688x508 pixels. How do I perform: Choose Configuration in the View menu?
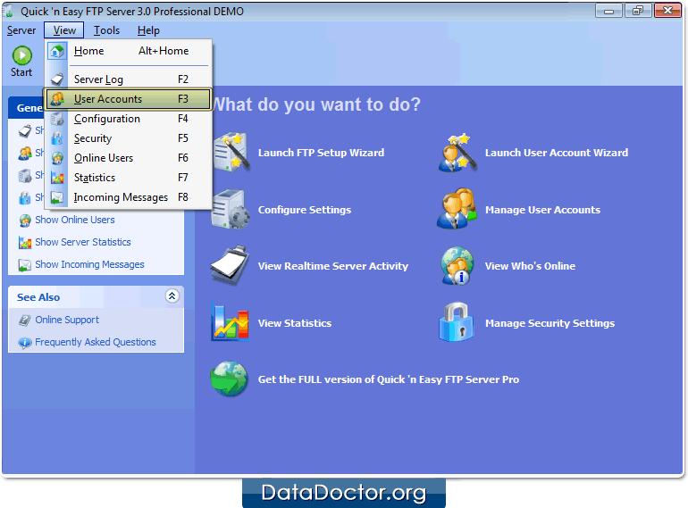point(129,119)
